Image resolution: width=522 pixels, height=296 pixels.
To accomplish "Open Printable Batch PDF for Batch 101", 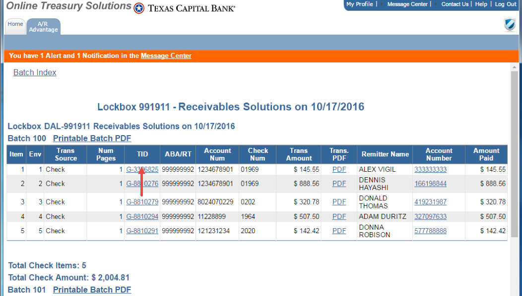I will 92,290.
